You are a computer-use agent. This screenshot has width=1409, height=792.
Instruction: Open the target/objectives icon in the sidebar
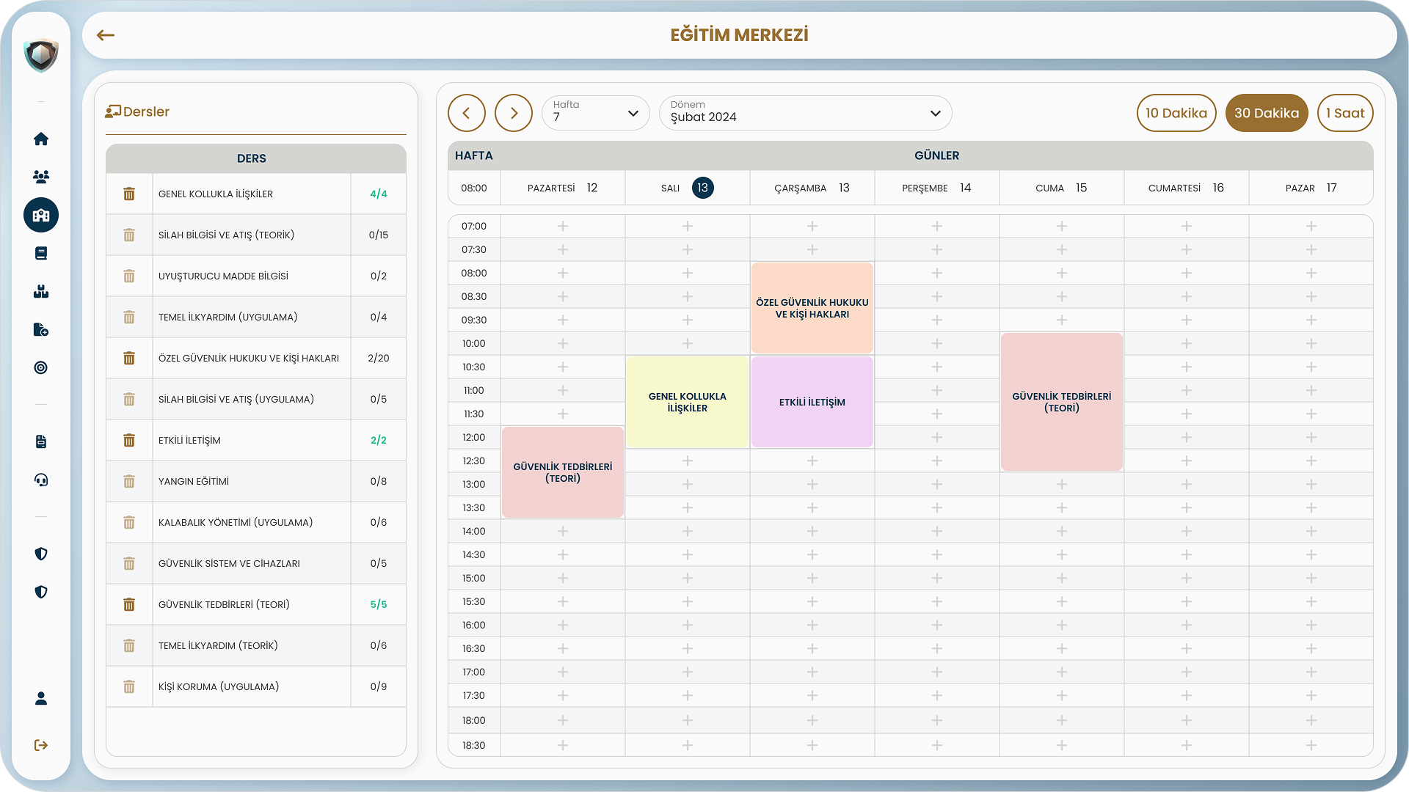tap(41, 367)
